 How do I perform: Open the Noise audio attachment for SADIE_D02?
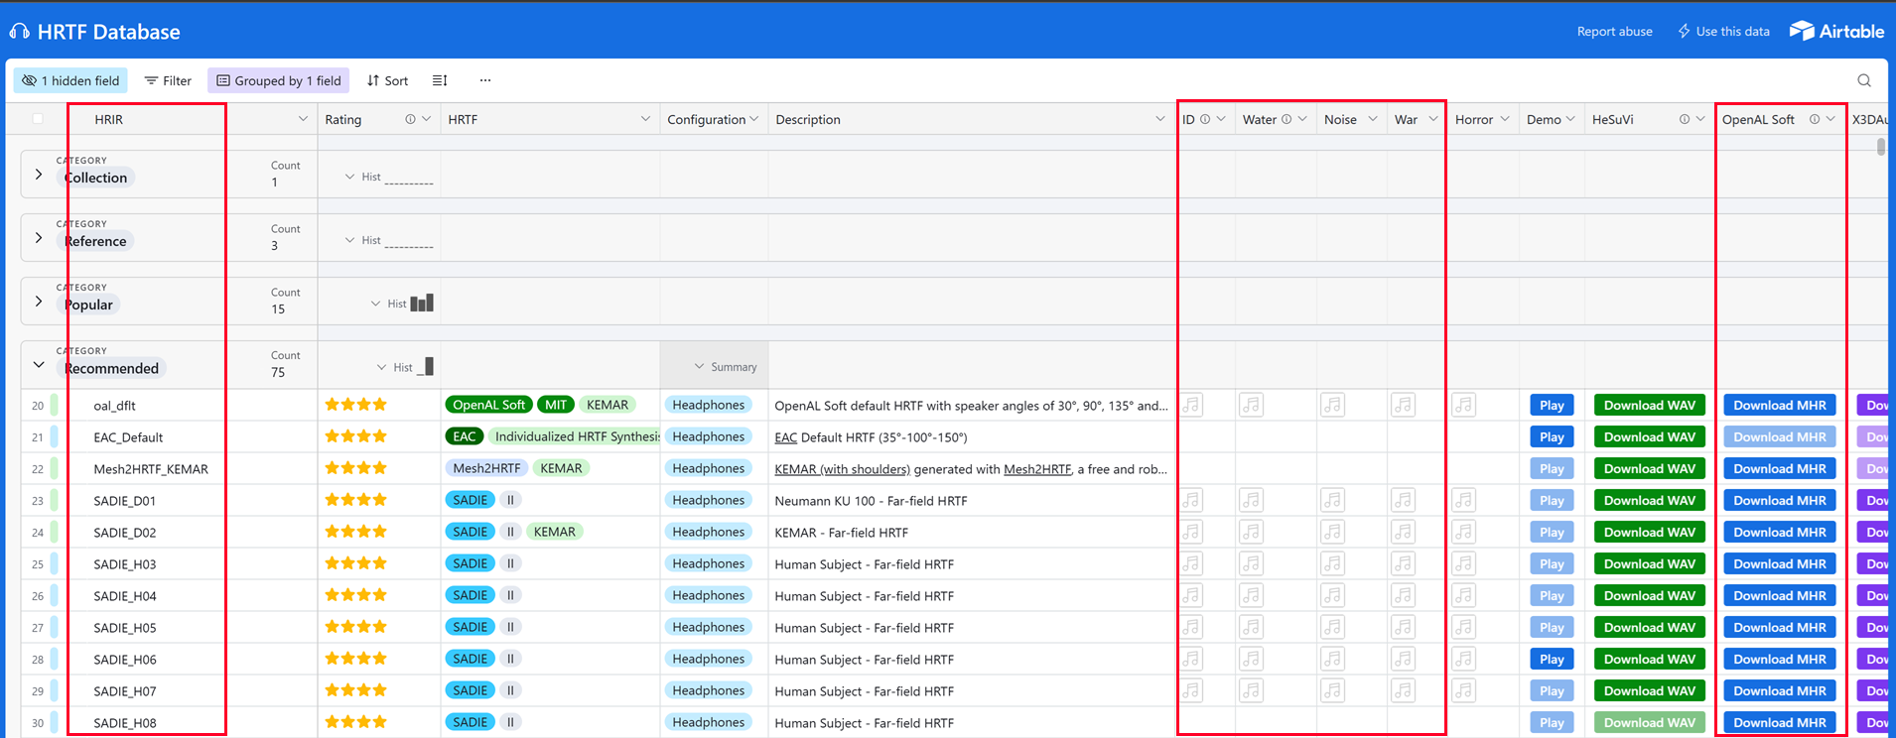pos(1332,532)
